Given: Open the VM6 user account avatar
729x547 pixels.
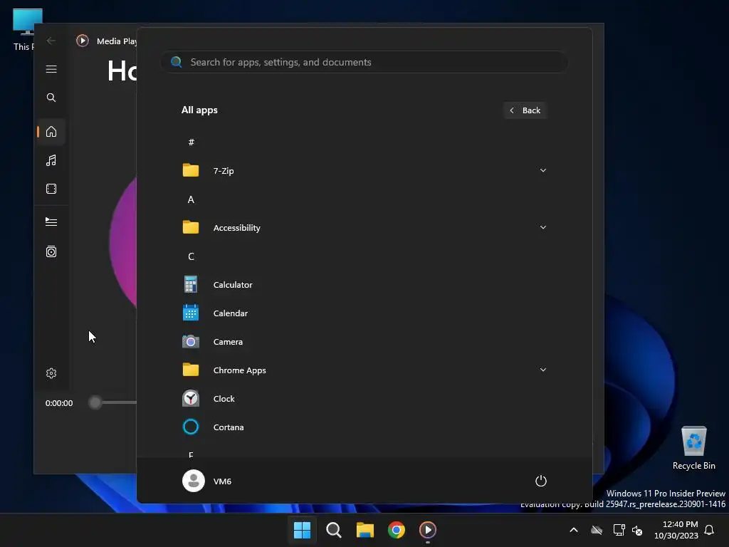Looking at the screenshot, I should pyautogui.click(x=194, y=481).
